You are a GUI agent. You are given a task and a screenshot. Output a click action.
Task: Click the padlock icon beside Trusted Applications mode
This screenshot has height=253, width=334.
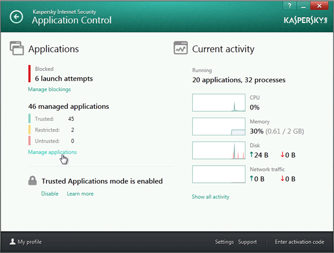pyautogui.click(x=33, y=180)
